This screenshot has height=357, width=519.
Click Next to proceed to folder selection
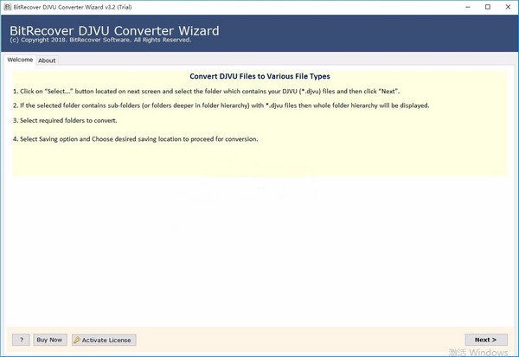484,340
